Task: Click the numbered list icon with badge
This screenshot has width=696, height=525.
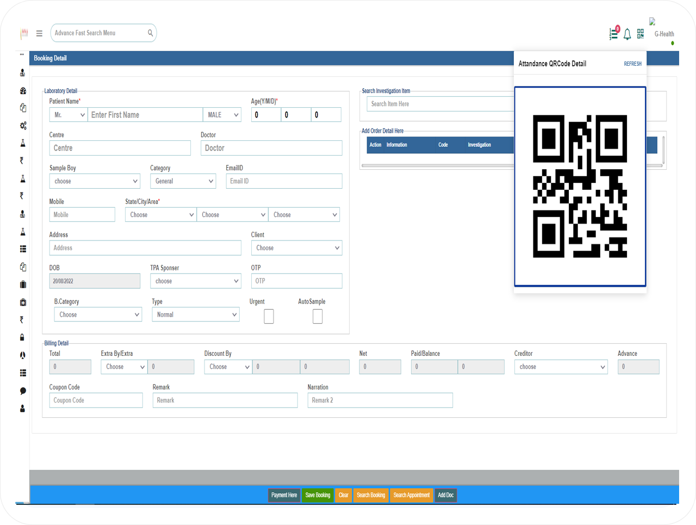Action: (613, 34)
